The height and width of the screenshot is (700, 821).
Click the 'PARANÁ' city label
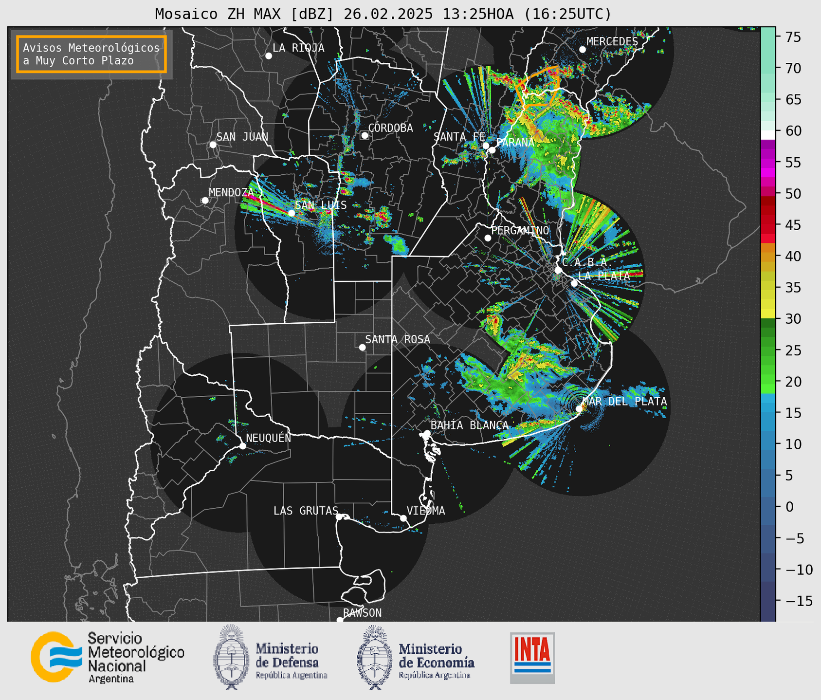point(515,143)
